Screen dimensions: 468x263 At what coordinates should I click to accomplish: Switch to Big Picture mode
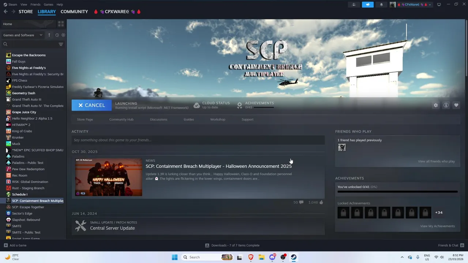439,4
